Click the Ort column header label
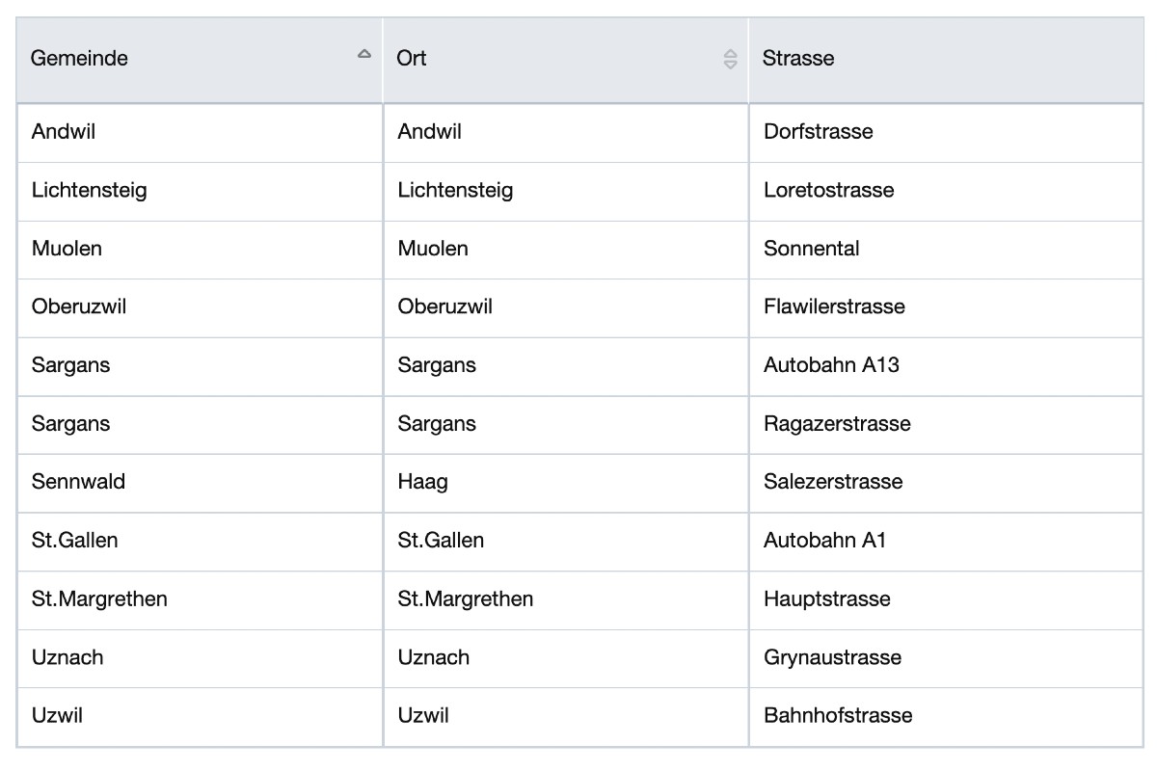 (412, 58)
